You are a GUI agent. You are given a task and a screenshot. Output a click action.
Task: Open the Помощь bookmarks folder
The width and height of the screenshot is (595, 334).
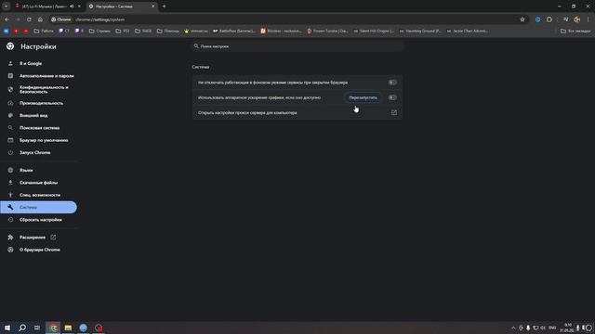tap(168, 31)
